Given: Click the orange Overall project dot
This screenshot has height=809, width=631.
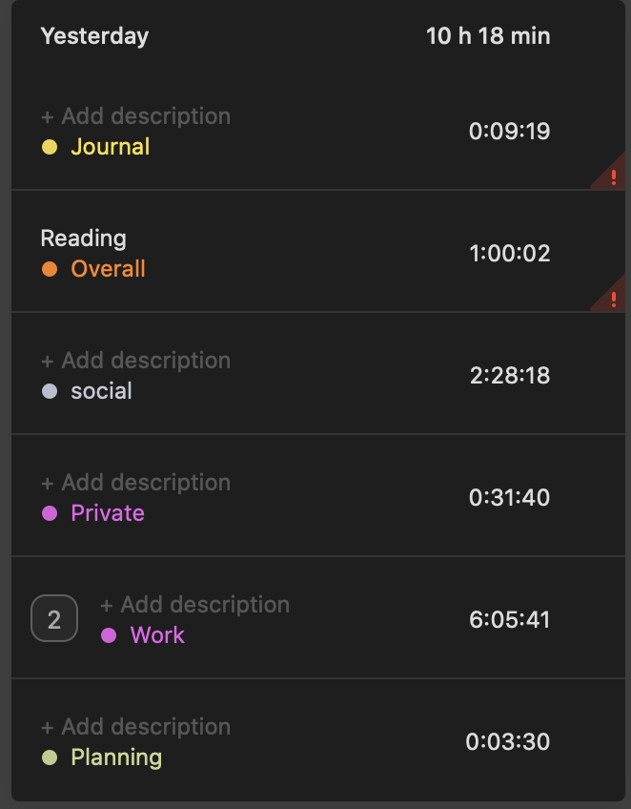Looking at the screenshot, I should point(50,269).
